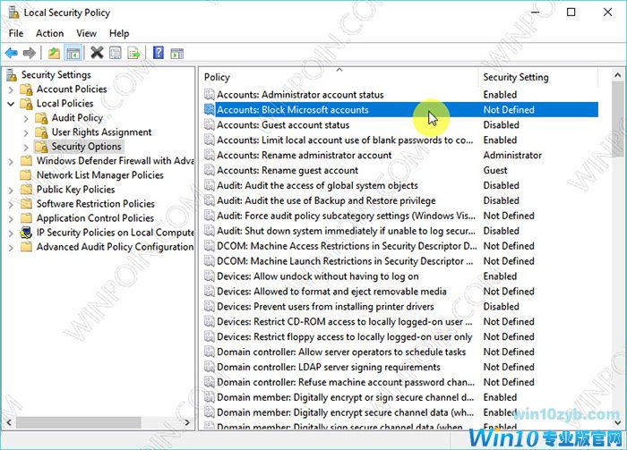Click the Back arrow toolbar icon
This screenshot has width=627, height=450.
pos(12,54)
